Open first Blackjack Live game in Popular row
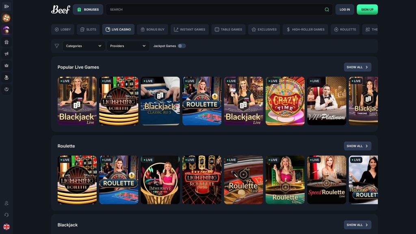This screenshot has height=234, width=416. point(77,101)
